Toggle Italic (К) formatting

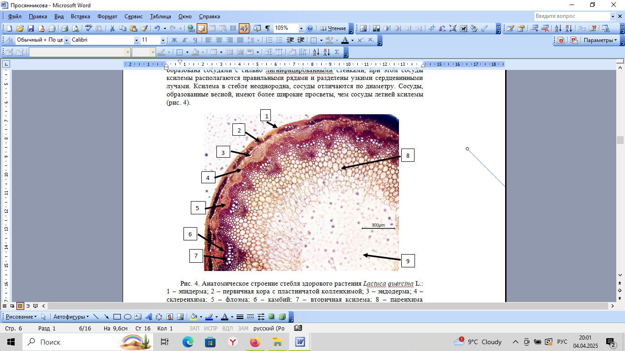pos(184,40)
